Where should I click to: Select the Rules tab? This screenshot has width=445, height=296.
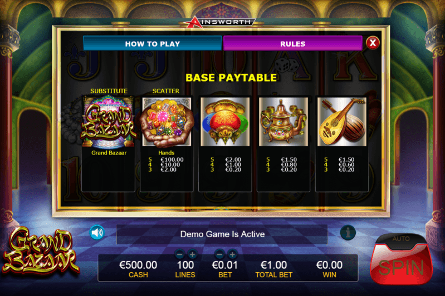pos(293,43)
